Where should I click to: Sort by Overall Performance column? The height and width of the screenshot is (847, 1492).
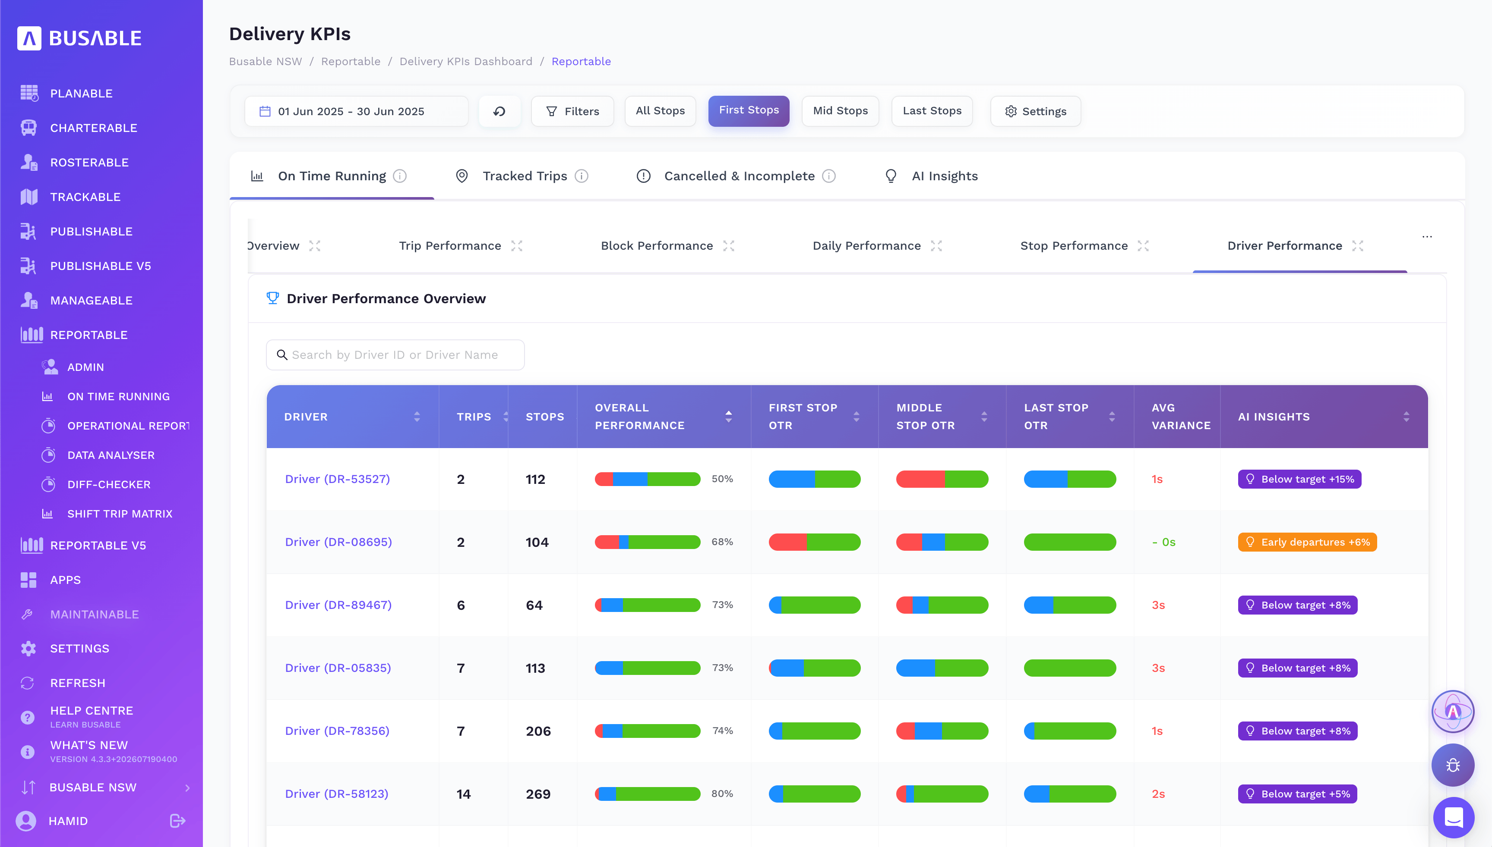pyautogui.click(x=729, y=417)
